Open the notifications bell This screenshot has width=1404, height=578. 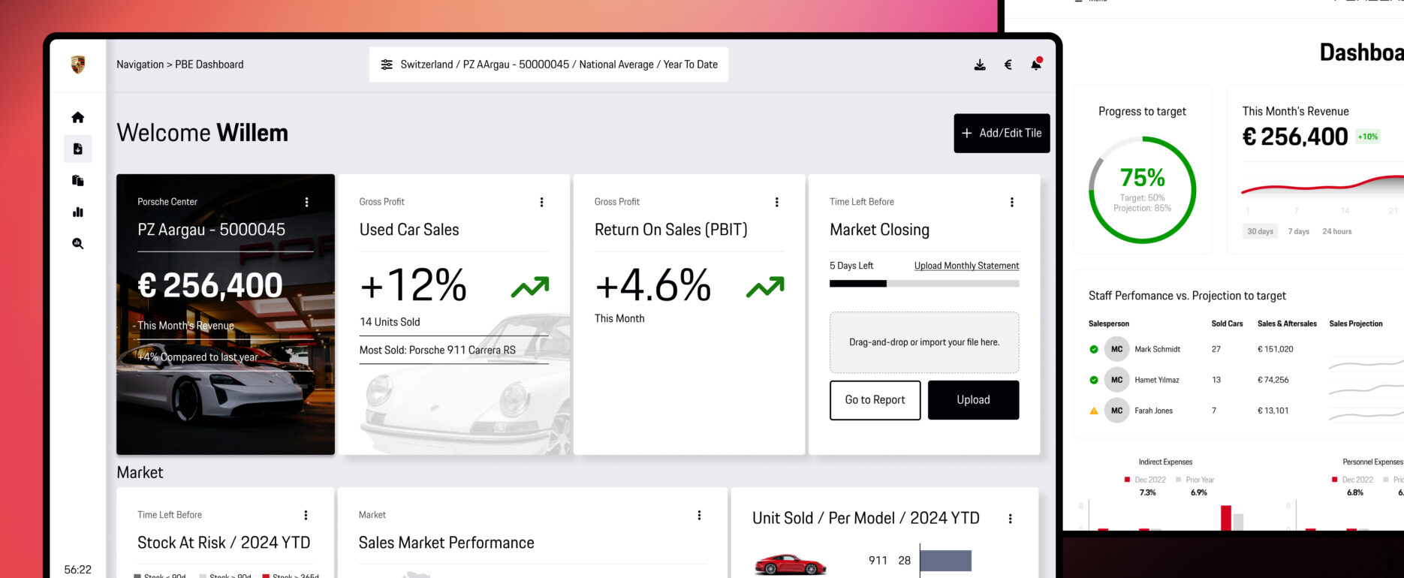tap(1036, 64)
